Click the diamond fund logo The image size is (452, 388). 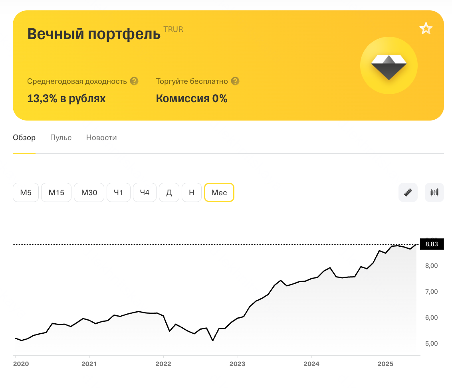[389, 66]
